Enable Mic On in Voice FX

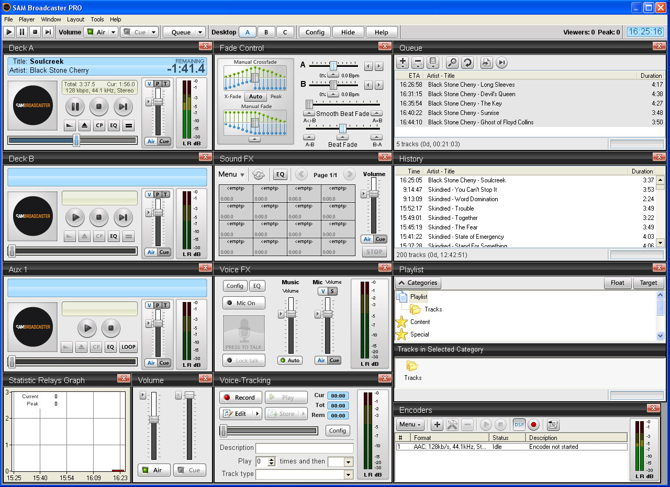(244, 303)
